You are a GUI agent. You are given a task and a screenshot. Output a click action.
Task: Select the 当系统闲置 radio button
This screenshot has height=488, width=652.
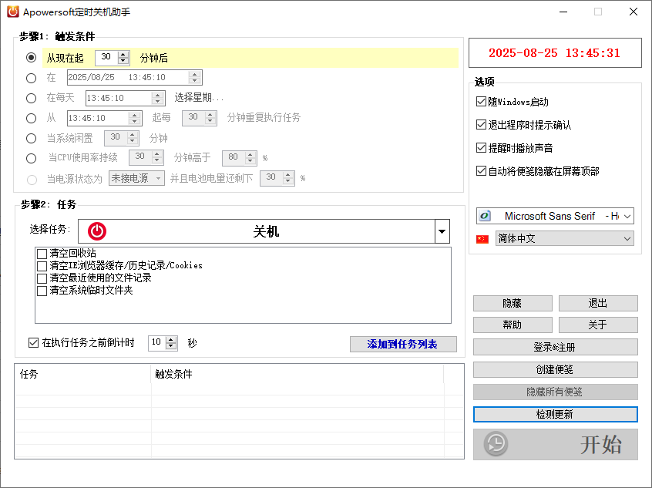click(31, 138)
